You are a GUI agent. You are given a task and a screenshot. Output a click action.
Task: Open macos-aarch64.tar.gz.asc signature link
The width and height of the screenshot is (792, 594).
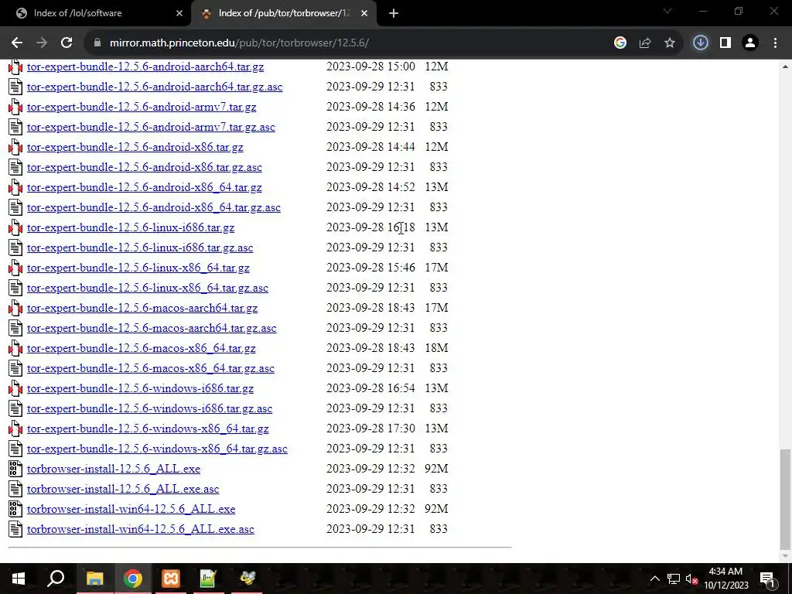point(152,328)
